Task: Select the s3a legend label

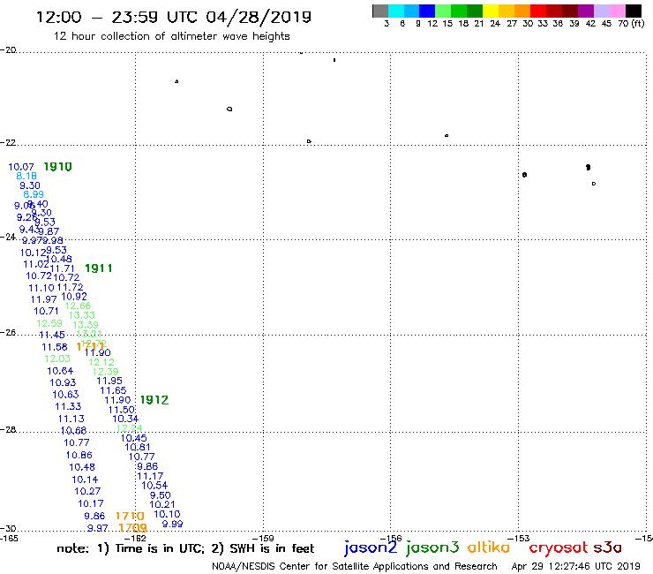Action: (x=607, y=548)
